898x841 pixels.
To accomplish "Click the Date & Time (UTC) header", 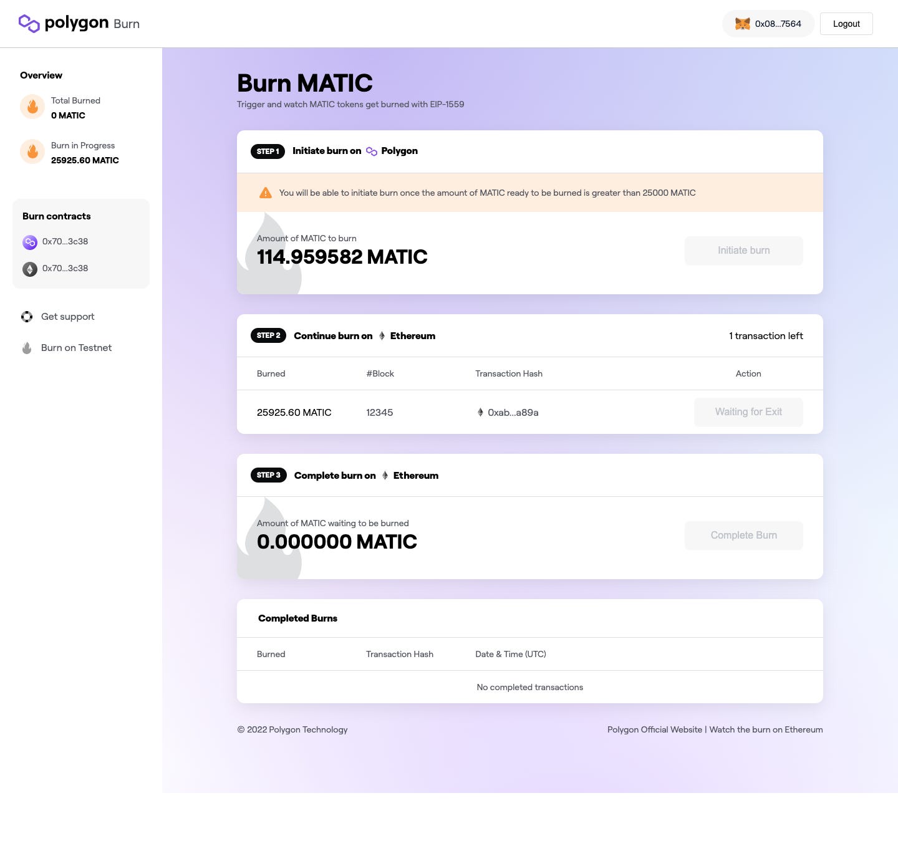I will (x=511, y=654).
